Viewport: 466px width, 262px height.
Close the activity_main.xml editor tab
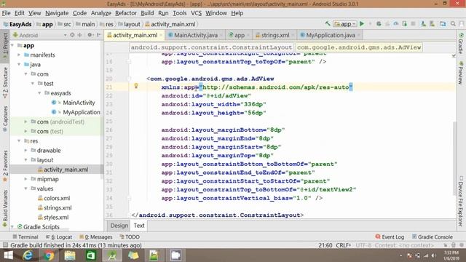[x=161, y=36]
